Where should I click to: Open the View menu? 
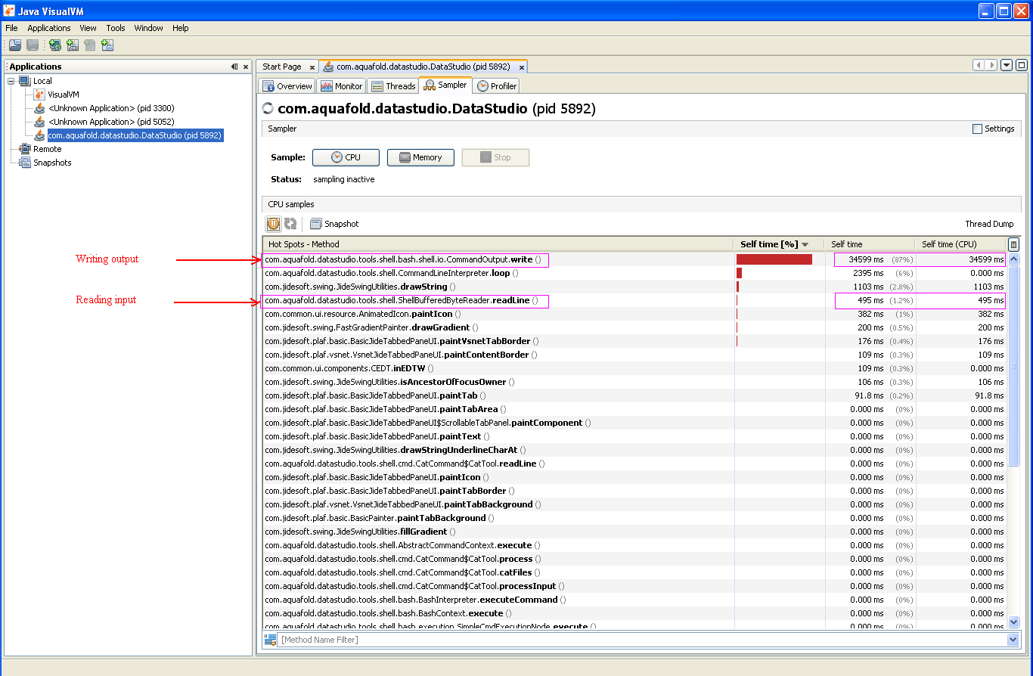pos(88,28)
